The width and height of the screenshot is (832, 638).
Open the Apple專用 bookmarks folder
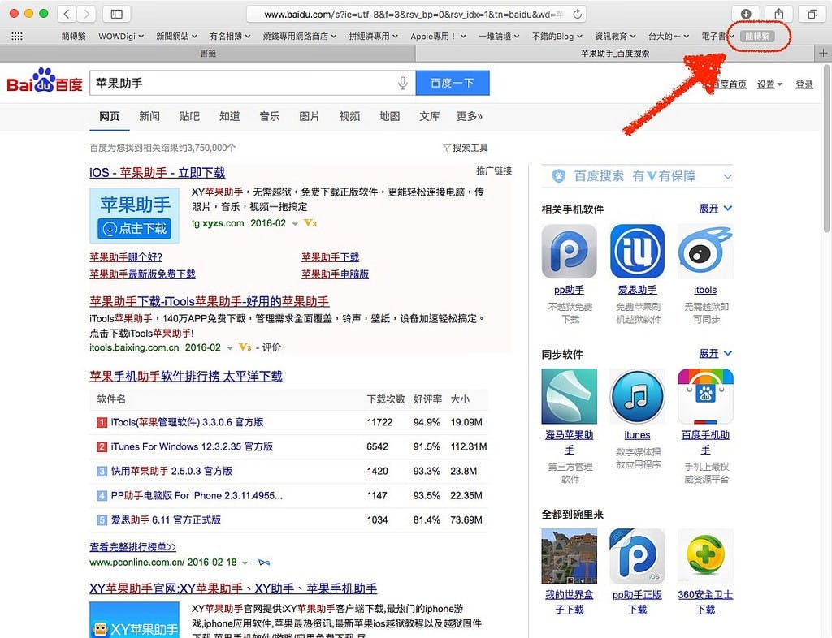[438, 36]
